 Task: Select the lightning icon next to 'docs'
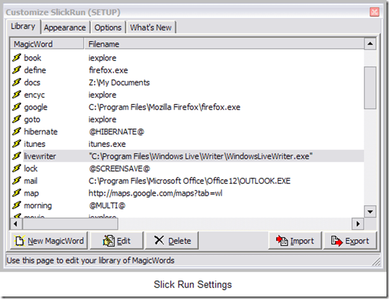(17, 83)
